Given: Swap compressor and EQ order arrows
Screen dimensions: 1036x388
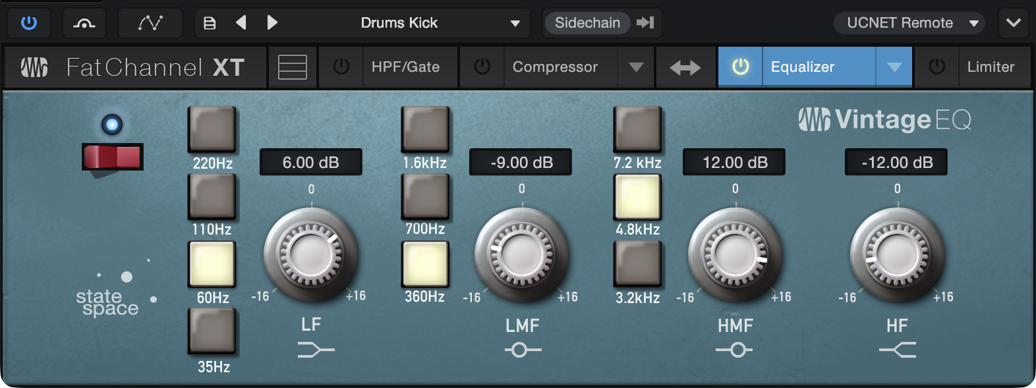Looking at the screenshot, I should pyautogui.click(x=685, y=67).
